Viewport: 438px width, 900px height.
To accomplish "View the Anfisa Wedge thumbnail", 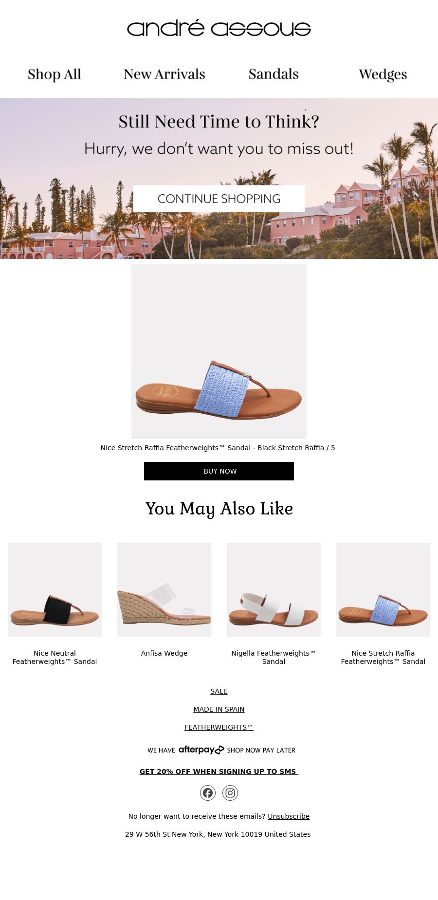I will click(x=164, y=589).
